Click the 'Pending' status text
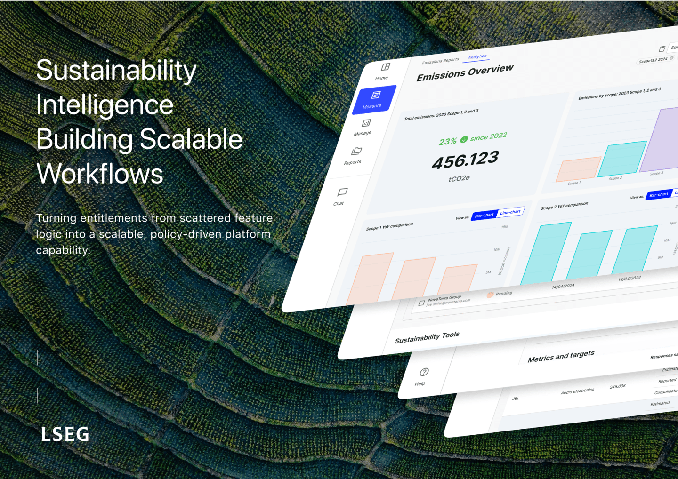678x479 pixels. pos(504,293)
